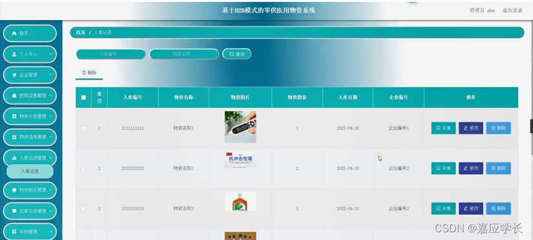The image size is (533, 240).
Task: Click the chat icon beside 出库记录管理
Action: (14, 211)
